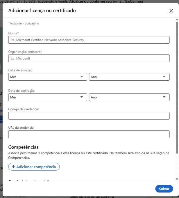
Task: Open the Saiba mais link at top
Action: coord(134,1)
